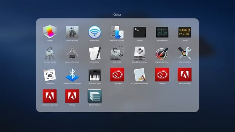Launch Activity Monitor
Screen dimensions: 235x132
[162, 32]
